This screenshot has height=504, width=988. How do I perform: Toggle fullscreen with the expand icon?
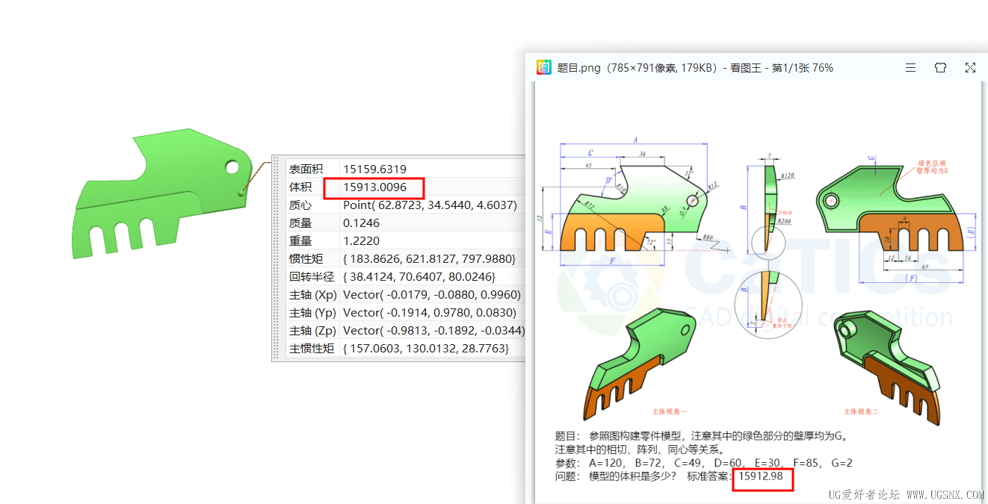(970, 67)
